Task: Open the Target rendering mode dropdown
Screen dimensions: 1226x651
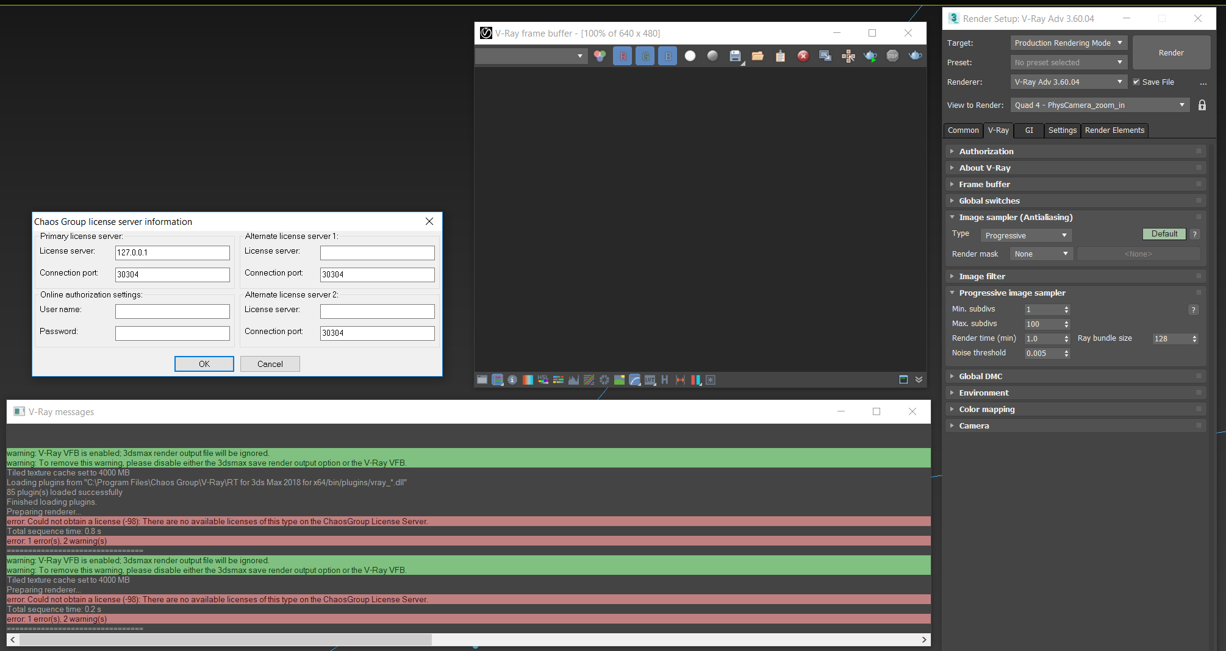Action: click(1069, 43)
